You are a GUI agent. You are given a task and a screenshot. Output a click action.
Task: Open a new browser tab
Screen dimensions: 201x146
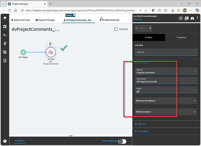50,4
